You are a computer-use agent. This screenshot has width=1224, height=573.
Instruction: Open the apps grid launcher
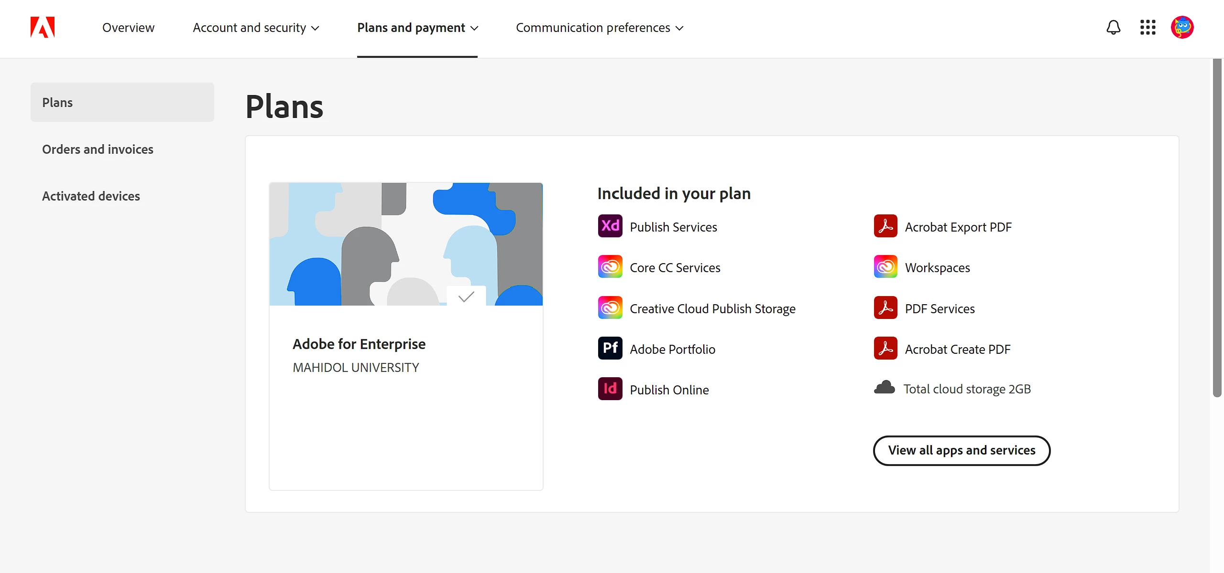point(1147,27)
